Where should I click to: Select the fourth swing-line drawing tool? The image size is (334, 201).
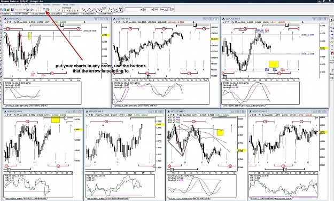tap(99, 10)
